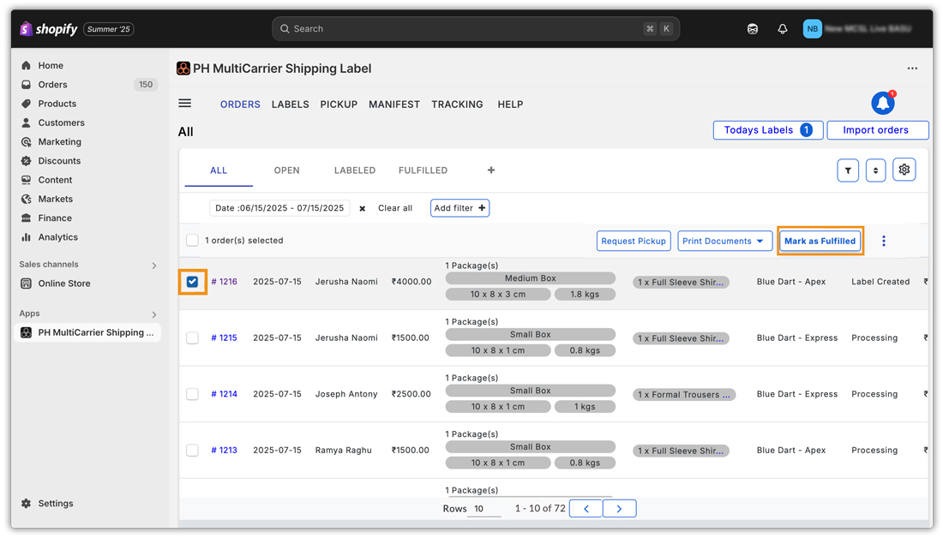Open Markets in the sidebar
943x538 pixels.
pyautogui.click(x=56, y=199)
